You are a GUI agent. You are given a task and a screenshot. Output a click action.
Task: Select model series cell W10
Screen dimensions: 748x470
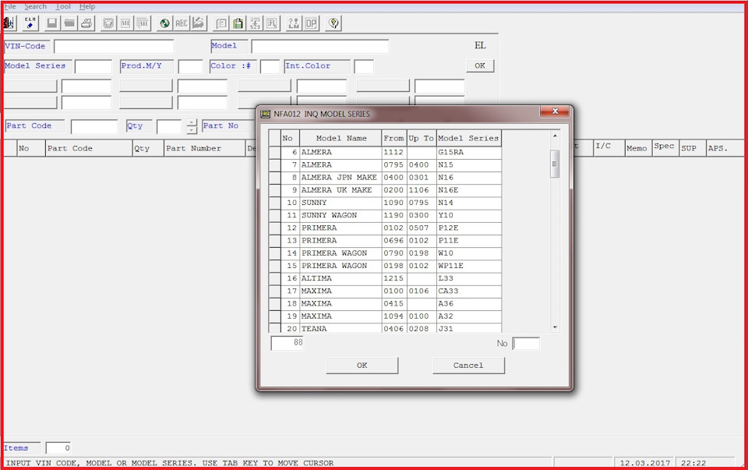469,253
